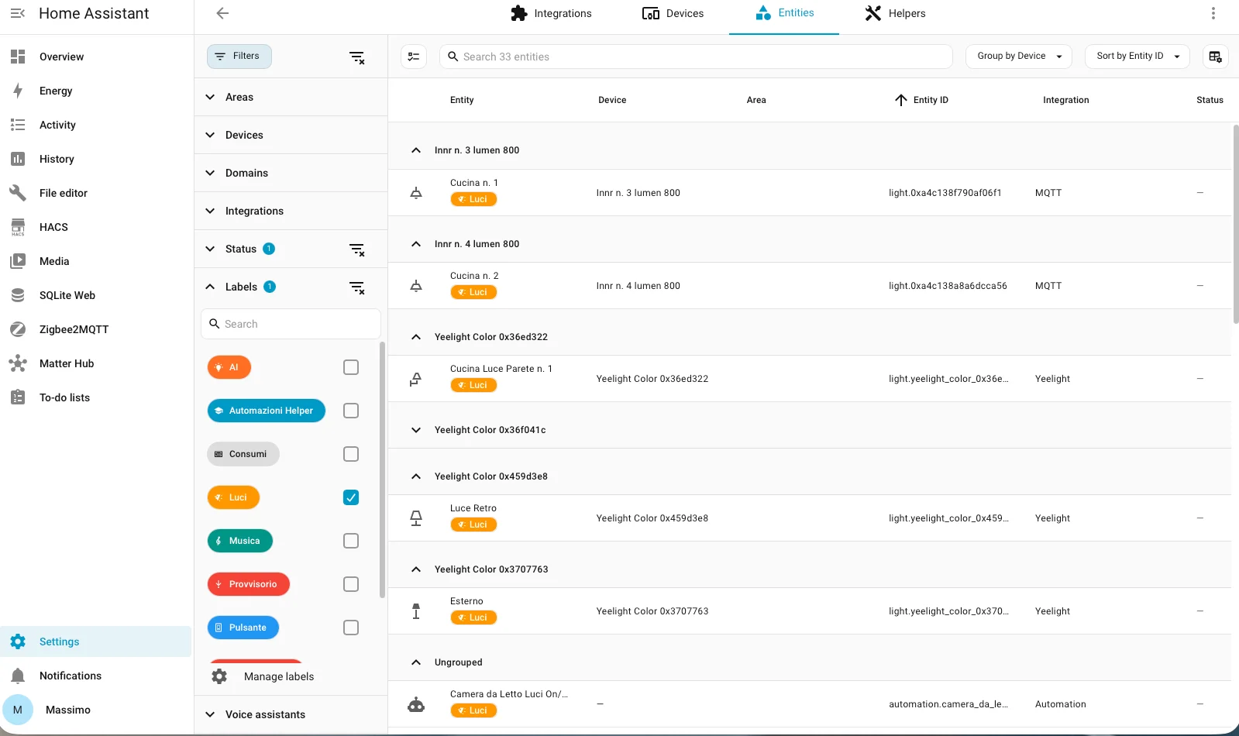
Task: Expand the Voice assistants filter section
Action: point(291,714)
